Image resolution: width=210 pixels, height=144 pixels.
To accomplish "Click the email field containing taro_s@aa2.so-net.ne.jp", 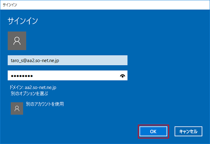I will point(67,61).
